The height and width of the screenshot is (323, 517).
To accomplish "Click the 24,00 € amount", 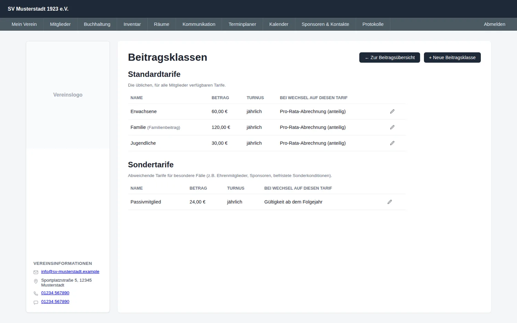I will (x=197, y=202).
